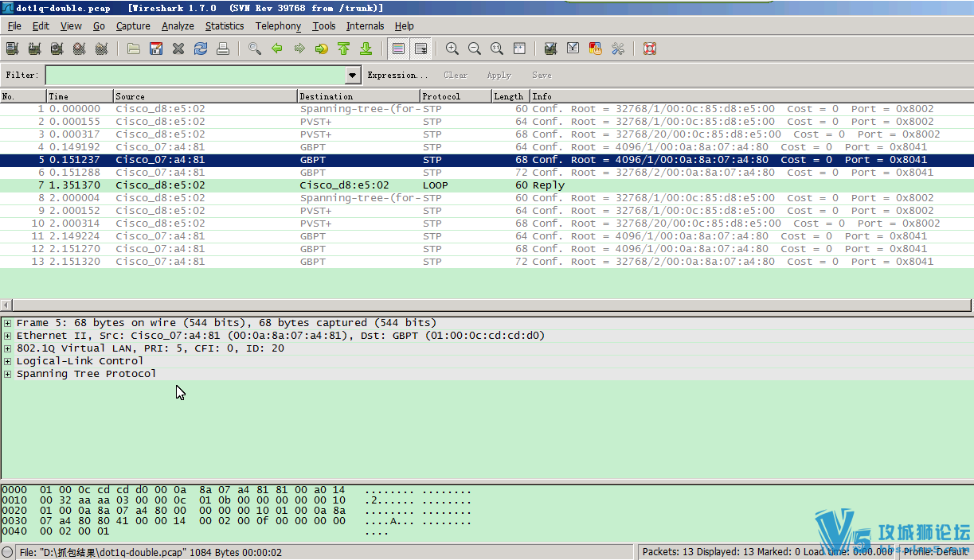Select packet 7 LOOP Reply row
This screenshot has height=560, width=974.
click(487, 185)
